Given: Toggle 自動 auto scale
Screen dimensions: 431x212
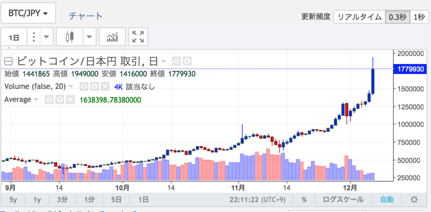Looking at the screenshot, I should point(387,200).
